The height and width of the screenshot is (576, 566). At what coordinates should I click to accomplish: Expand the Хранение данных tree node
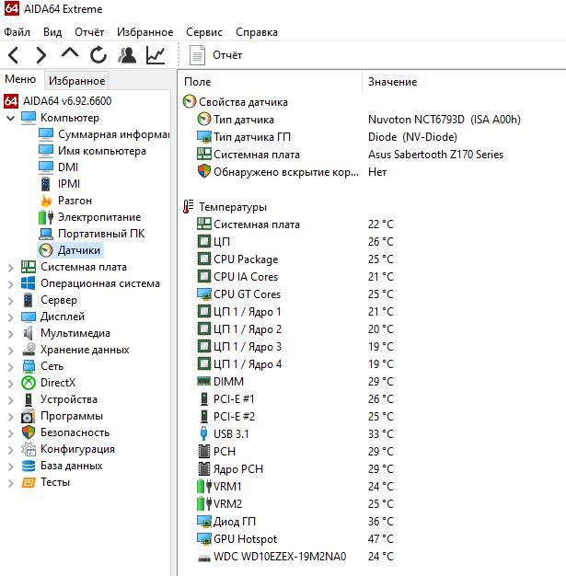pyautogui.click(x=11, y=351)
